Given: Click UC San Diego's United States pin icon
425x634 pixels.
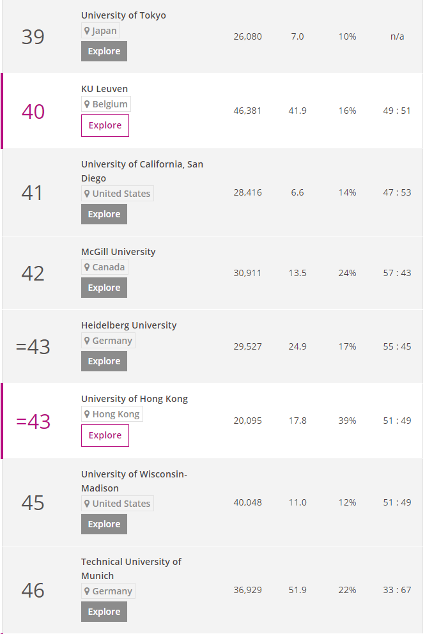Looking at the screenshot, I should coord(87,194).
